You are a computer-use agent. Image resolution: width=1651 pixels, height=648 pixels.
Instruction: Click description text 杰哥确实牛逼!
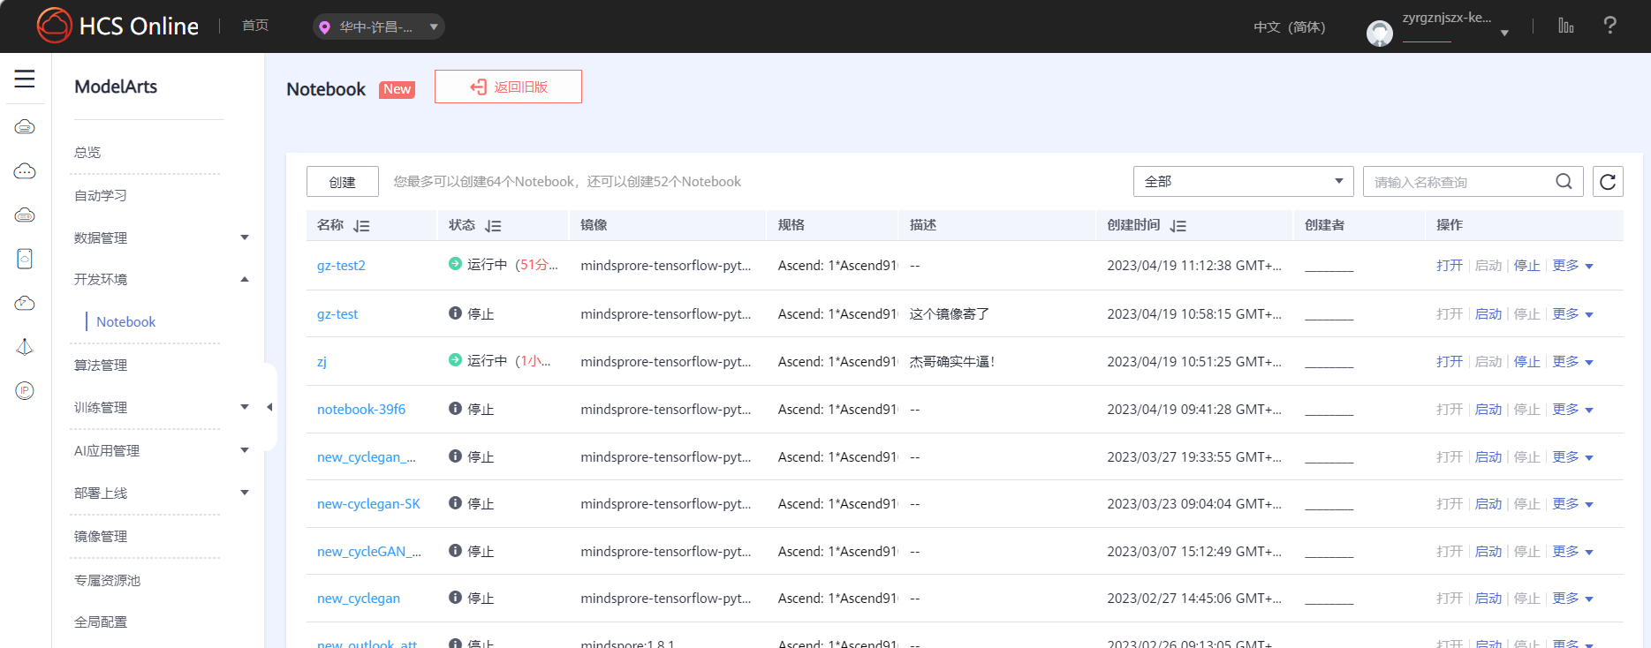952,362
